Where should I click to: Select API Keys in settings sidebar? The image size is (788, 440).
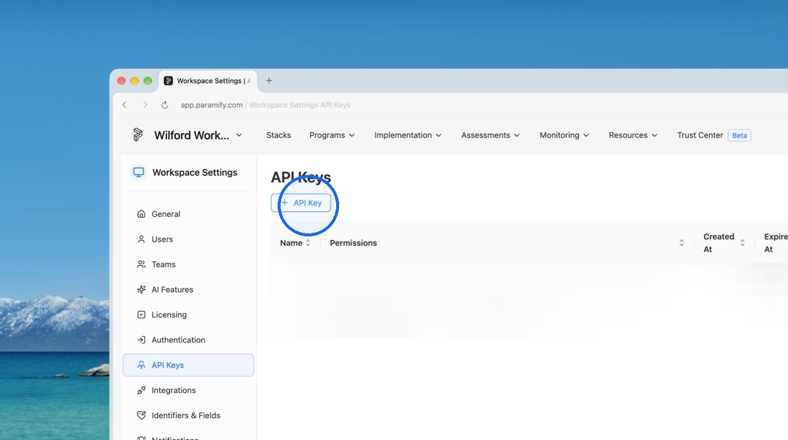pos(188,365)
